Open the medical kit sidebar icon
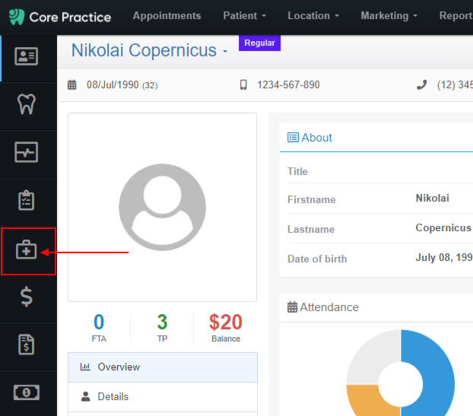This screenshot has height=416, width=473. [27, 249]
